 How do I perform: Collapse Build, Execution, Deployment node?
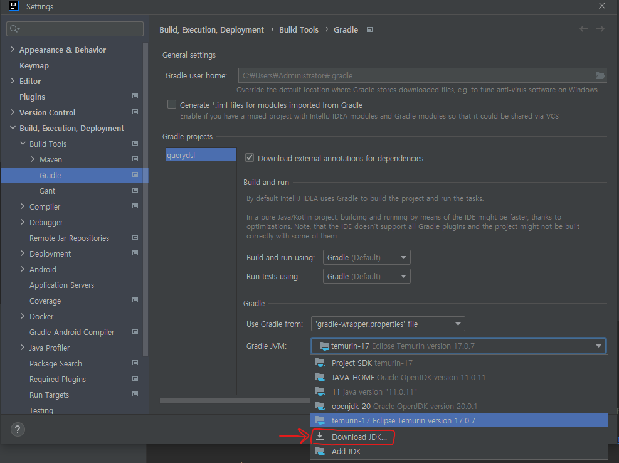(13, 127)
